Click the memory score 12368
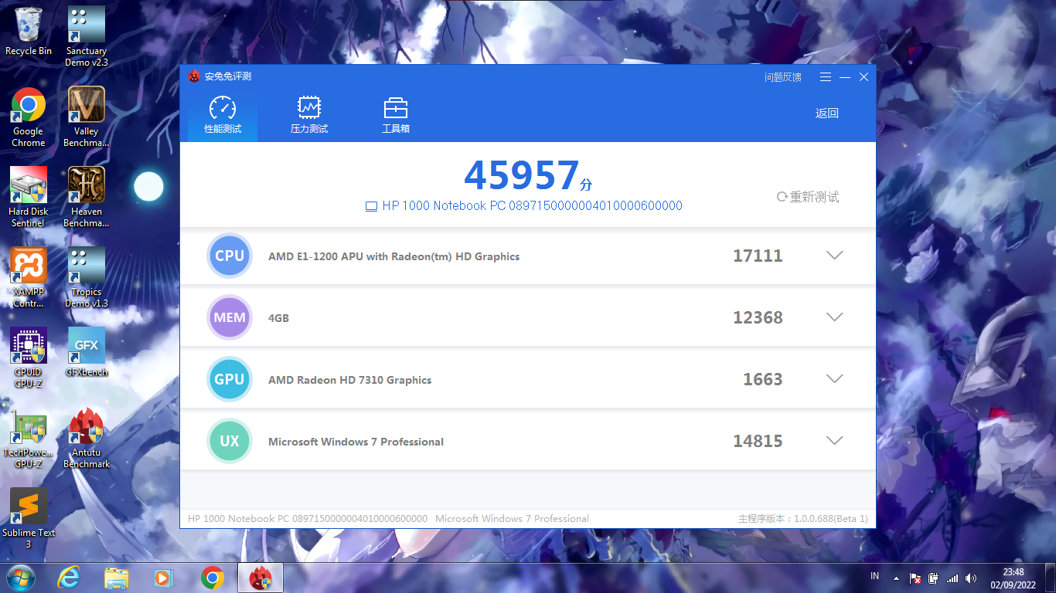This screenshot has height=593, width=1056. tap(758, 317)
